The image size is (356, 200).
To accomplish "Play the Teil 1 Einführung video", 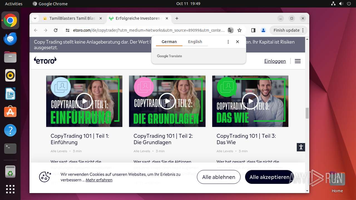I will click(84, 101).
